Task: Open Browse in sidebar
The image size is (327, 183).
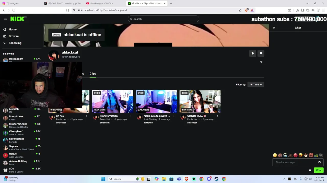Action: (14, 36)
